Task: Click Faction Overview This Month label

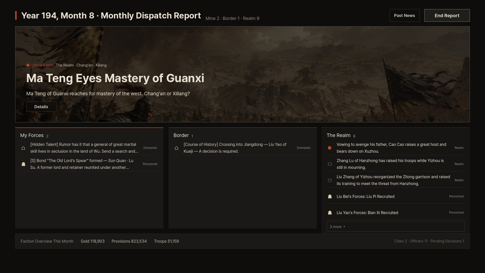Action: click(x=47, y=241)
